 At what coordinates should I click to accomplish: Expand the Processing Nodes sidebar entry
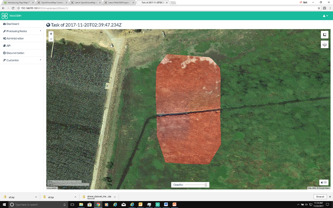point(16,31)
